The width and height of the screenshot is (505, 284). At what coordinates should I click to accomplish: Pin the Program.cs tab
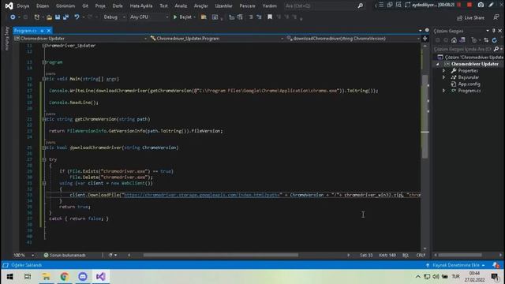(42, 31)
